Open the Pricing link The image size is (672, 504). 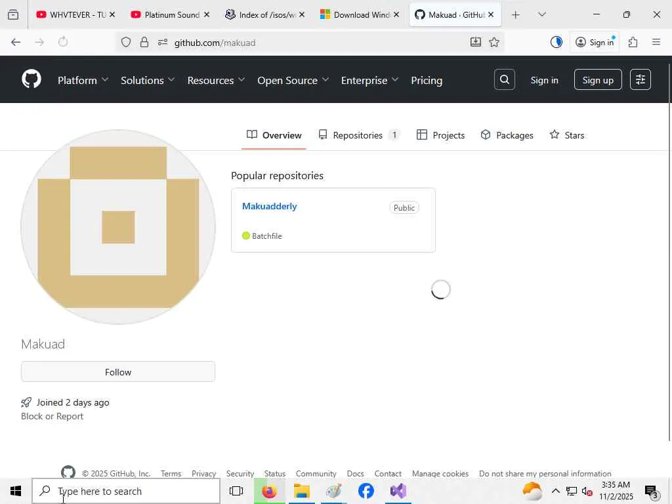pyautogui.click(x=427, y=80)
